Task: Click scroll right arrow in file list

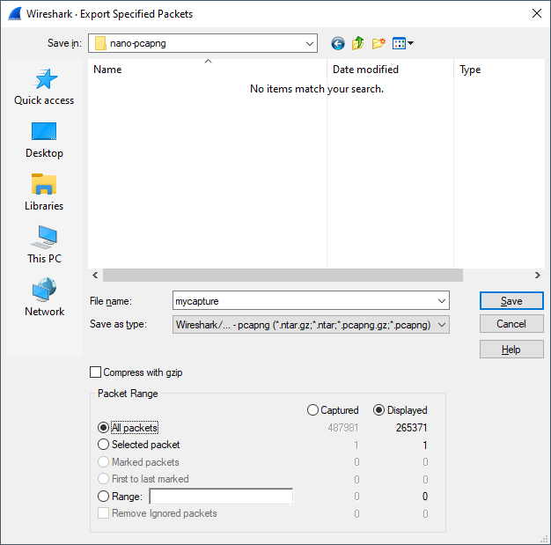Action: tap(537, 276)
